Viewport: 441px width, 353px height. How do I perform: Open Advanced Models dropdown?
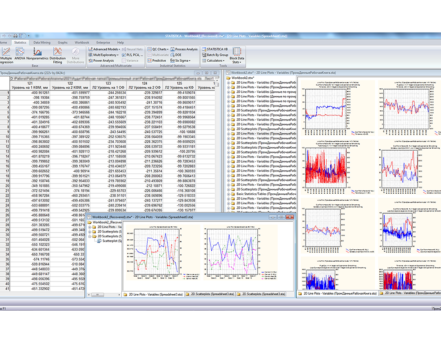105,49
